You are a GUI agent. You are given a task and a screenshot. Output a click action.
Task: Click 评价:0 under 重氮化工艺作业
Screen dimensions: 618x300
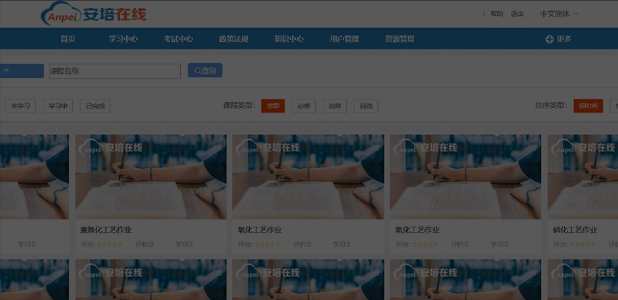[x=144, y=245]
